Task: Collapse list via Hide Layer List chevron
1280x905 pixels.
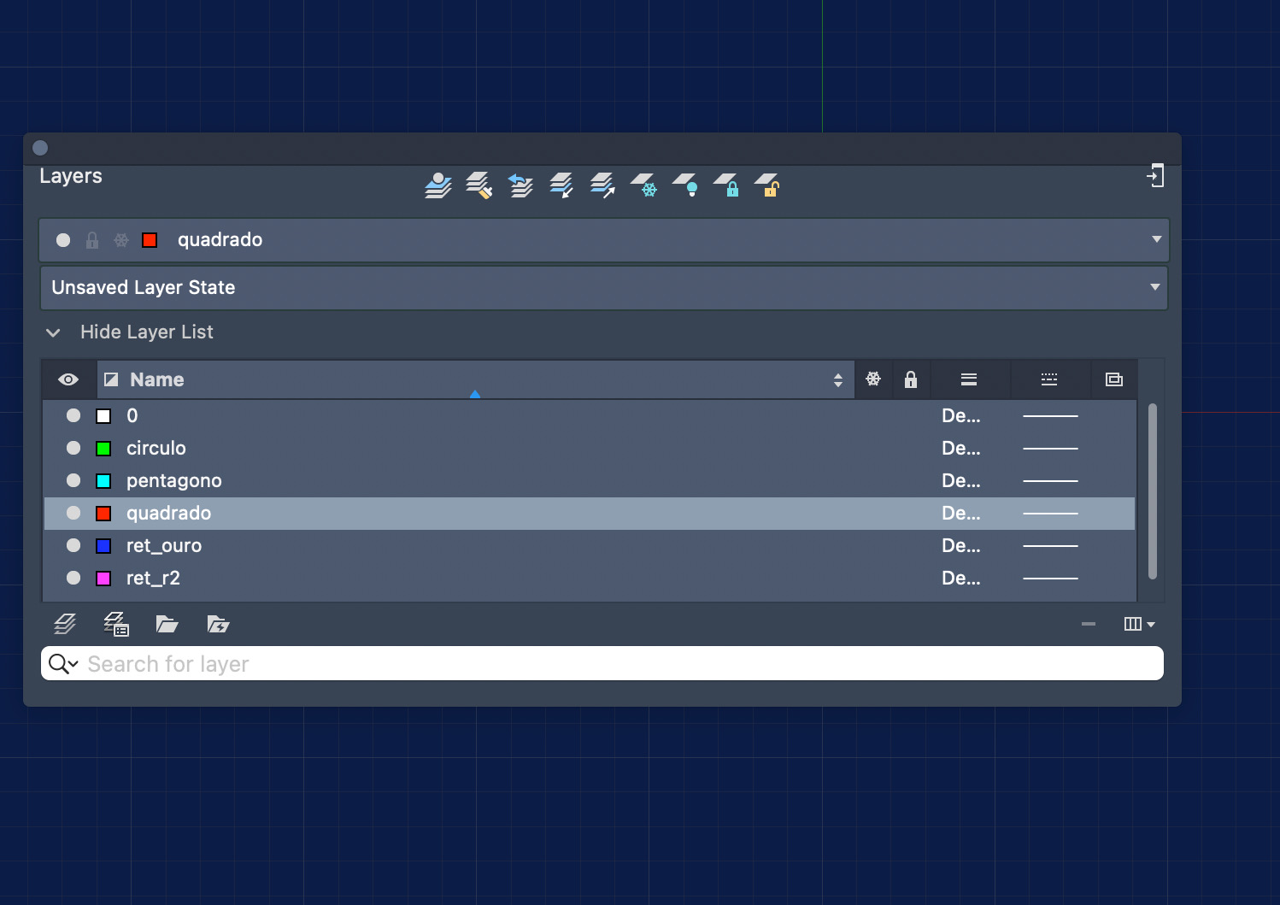Action: coord(53,332)
